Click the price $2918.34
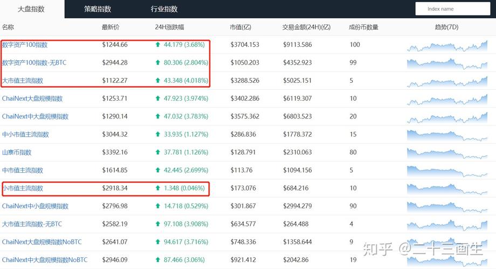 115,188
